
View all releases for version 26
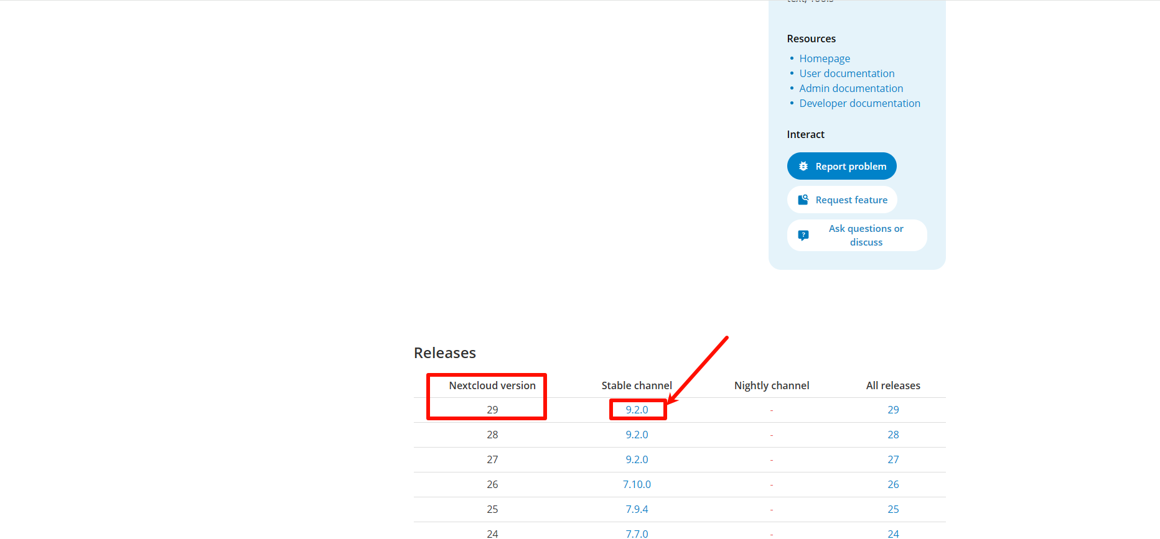tap(893, 484)
